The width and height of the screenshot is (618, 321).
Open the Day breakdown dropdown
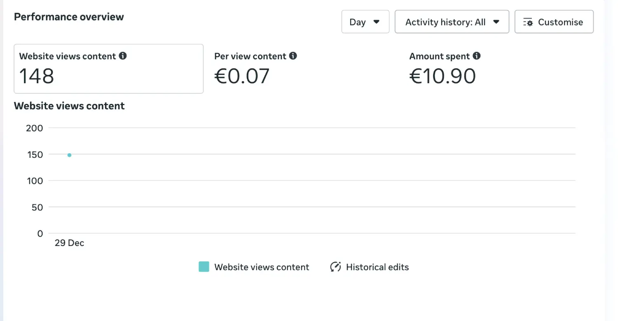coord(365,22)
